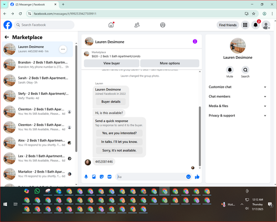Click the address bar URL
Image resolution: width=277 pixels, height=222 pixels.
[x=65, y=14]
